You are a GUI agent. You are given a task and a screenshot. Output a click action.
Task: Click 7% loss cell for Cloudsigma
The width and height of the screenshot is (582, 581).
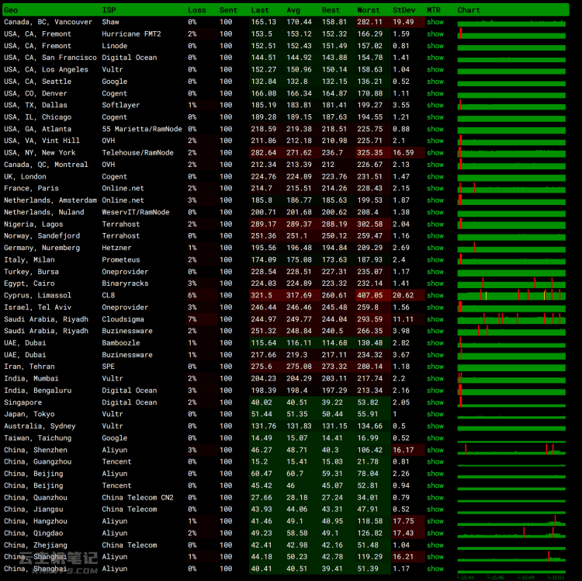[x=192, y=319]
